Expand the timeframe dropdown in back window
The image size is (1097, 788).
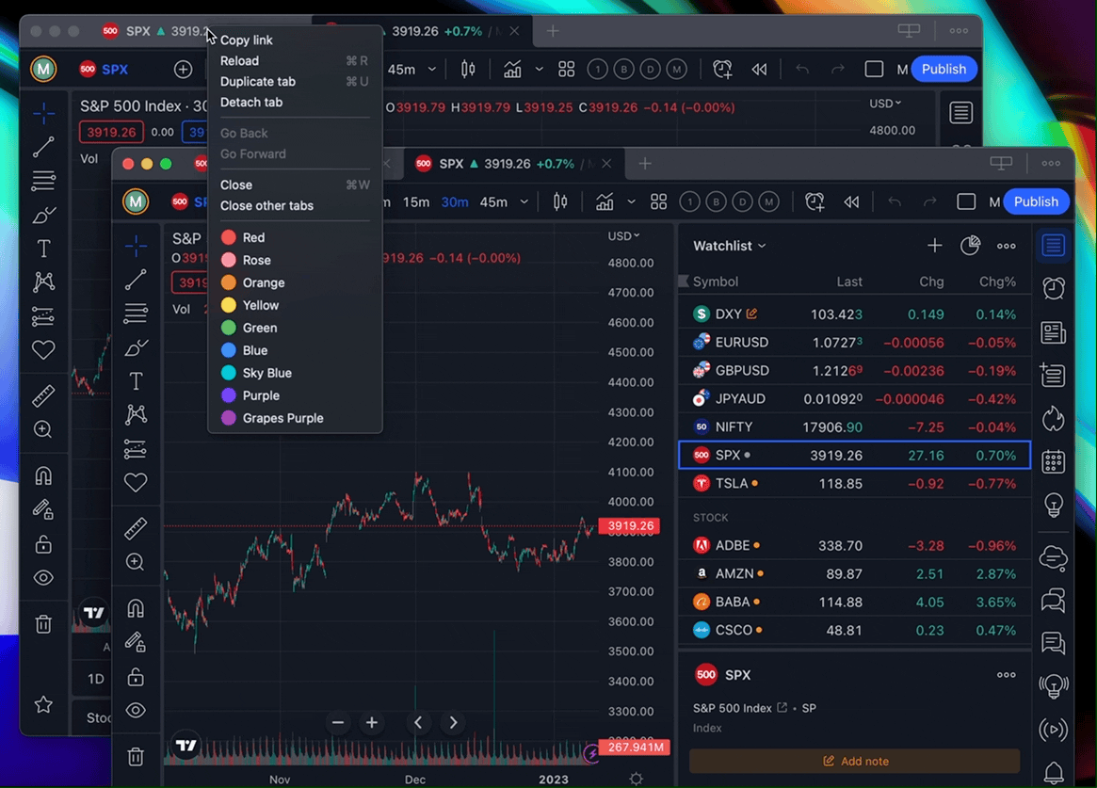tap(431, 70)
